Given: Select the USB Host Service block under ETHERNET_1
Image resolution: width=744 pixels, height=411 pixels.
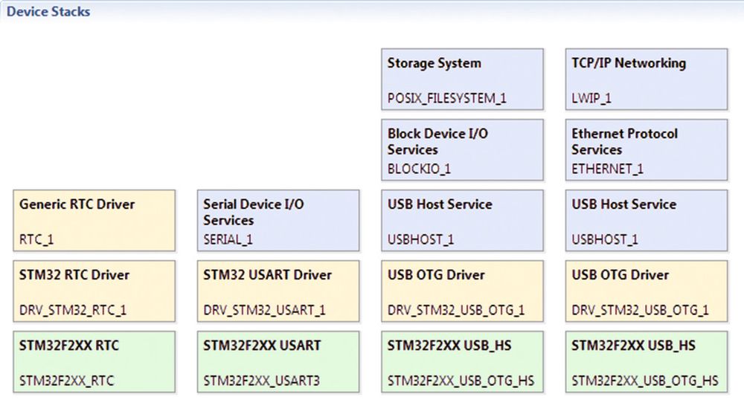Looking at the screenshot, I should click(647, 221).
